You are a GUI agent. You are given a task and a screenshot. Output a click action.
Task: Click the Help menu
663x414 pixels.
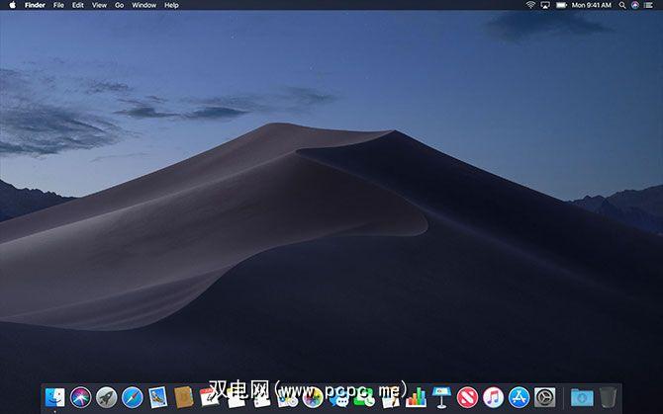point(171,5)
